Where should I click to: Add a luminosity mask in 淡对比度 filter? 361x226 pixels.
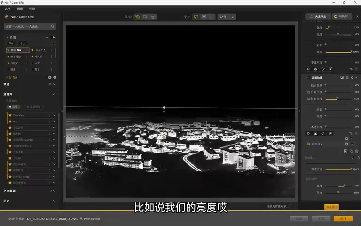pyautogui.click(x=330, y=134)
